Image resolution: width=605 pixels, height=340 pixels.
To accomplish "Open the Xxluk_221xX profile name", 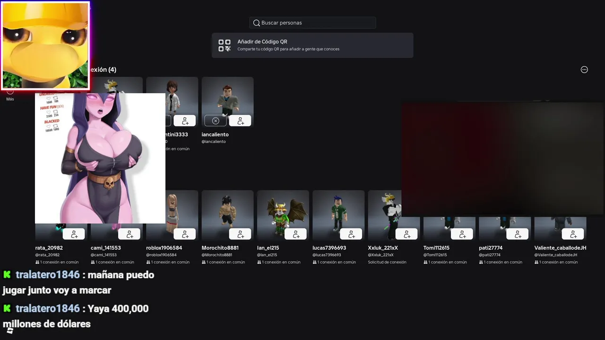I will pos(383,248).
